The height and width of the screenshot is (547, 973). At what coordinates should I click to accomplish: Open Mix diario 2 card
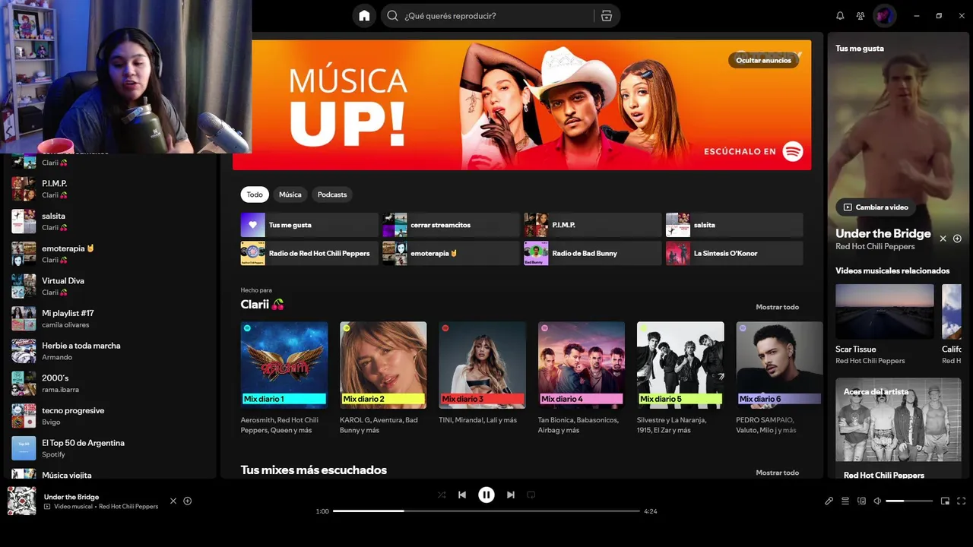point(383,378)
